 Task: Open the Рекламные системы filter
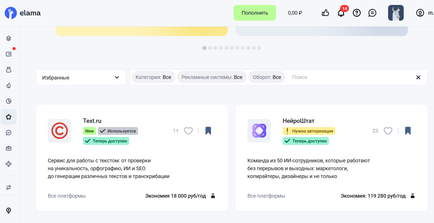(x=212, y=77)
